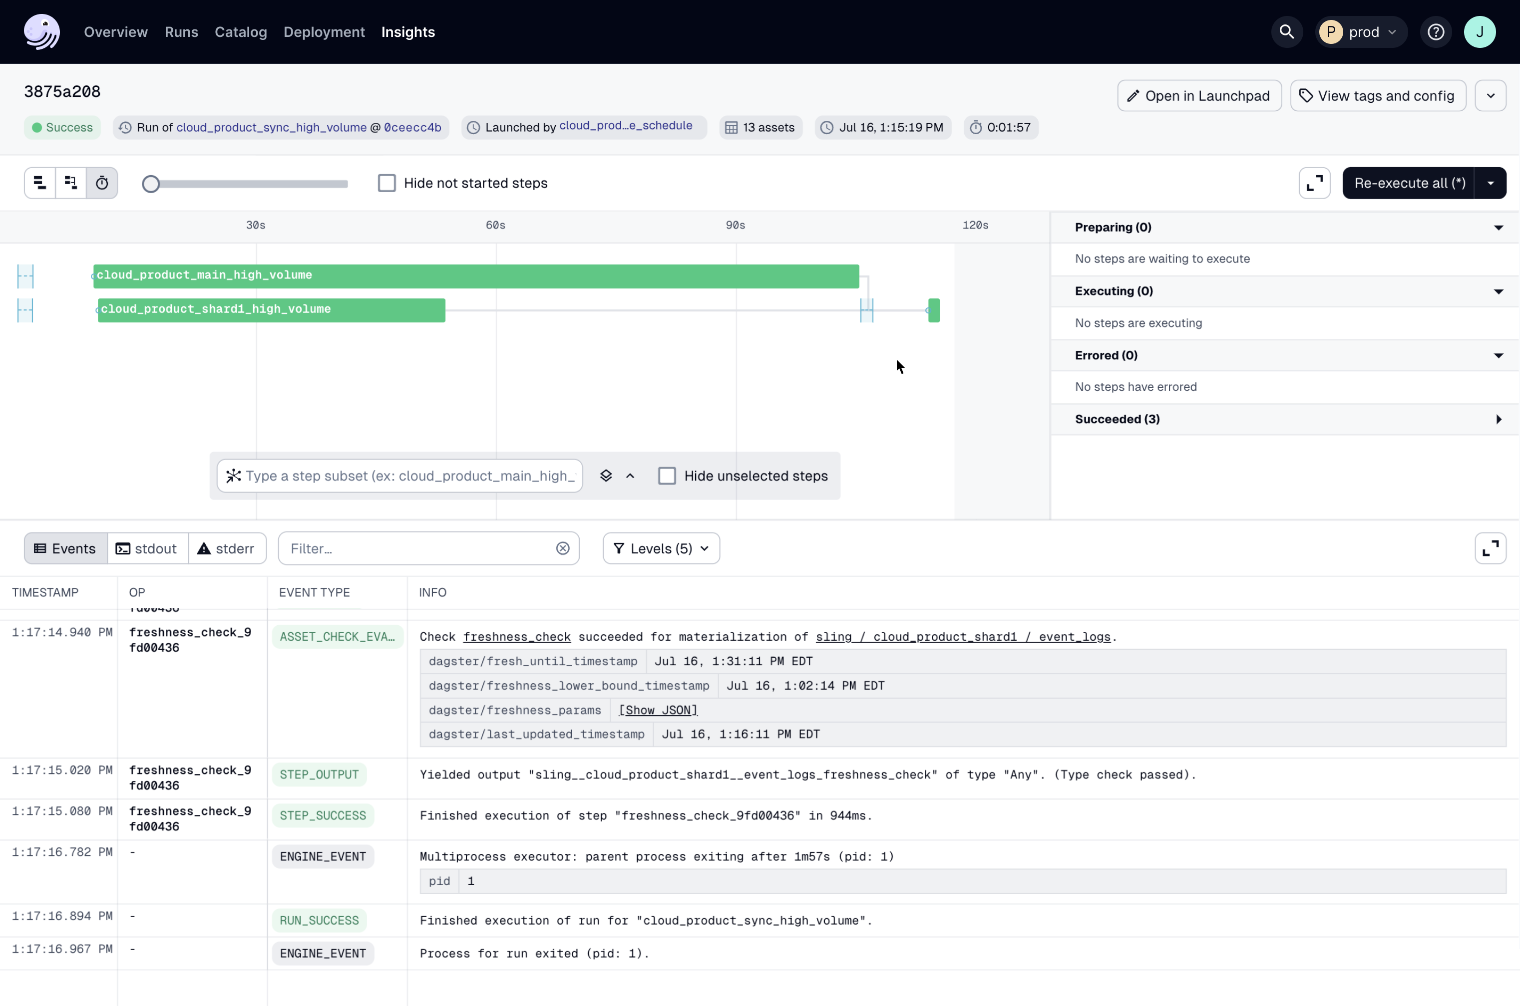Screen dimensions: 1520x1006
Task: Open Re-execute all dropdown arrow
Action: [1490, 183]
